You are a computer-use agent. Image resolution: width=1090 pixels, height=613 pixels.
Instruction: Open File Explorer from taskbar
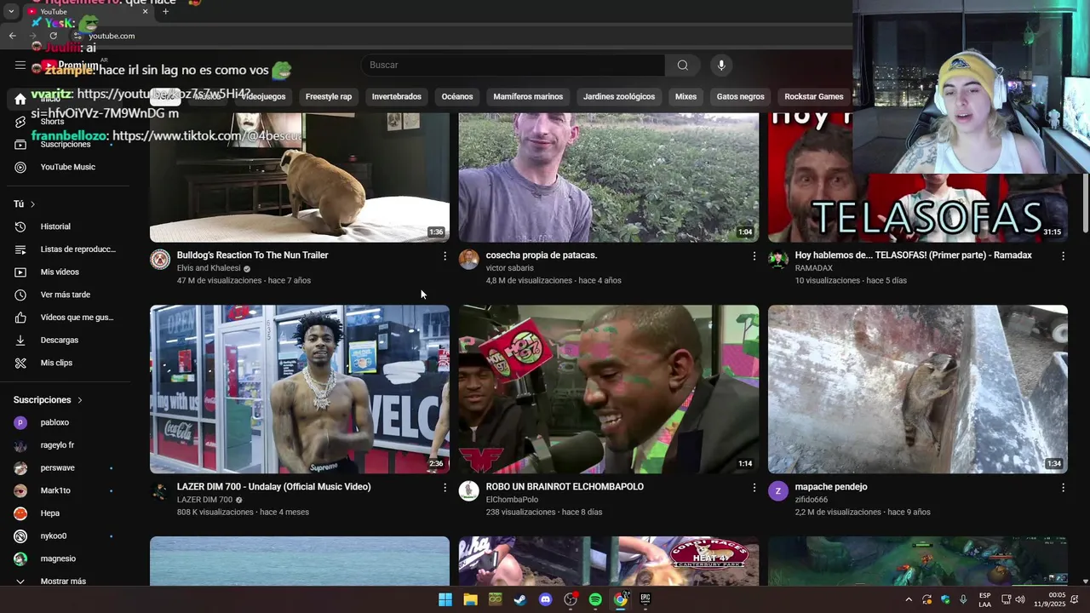click(470, 599)
